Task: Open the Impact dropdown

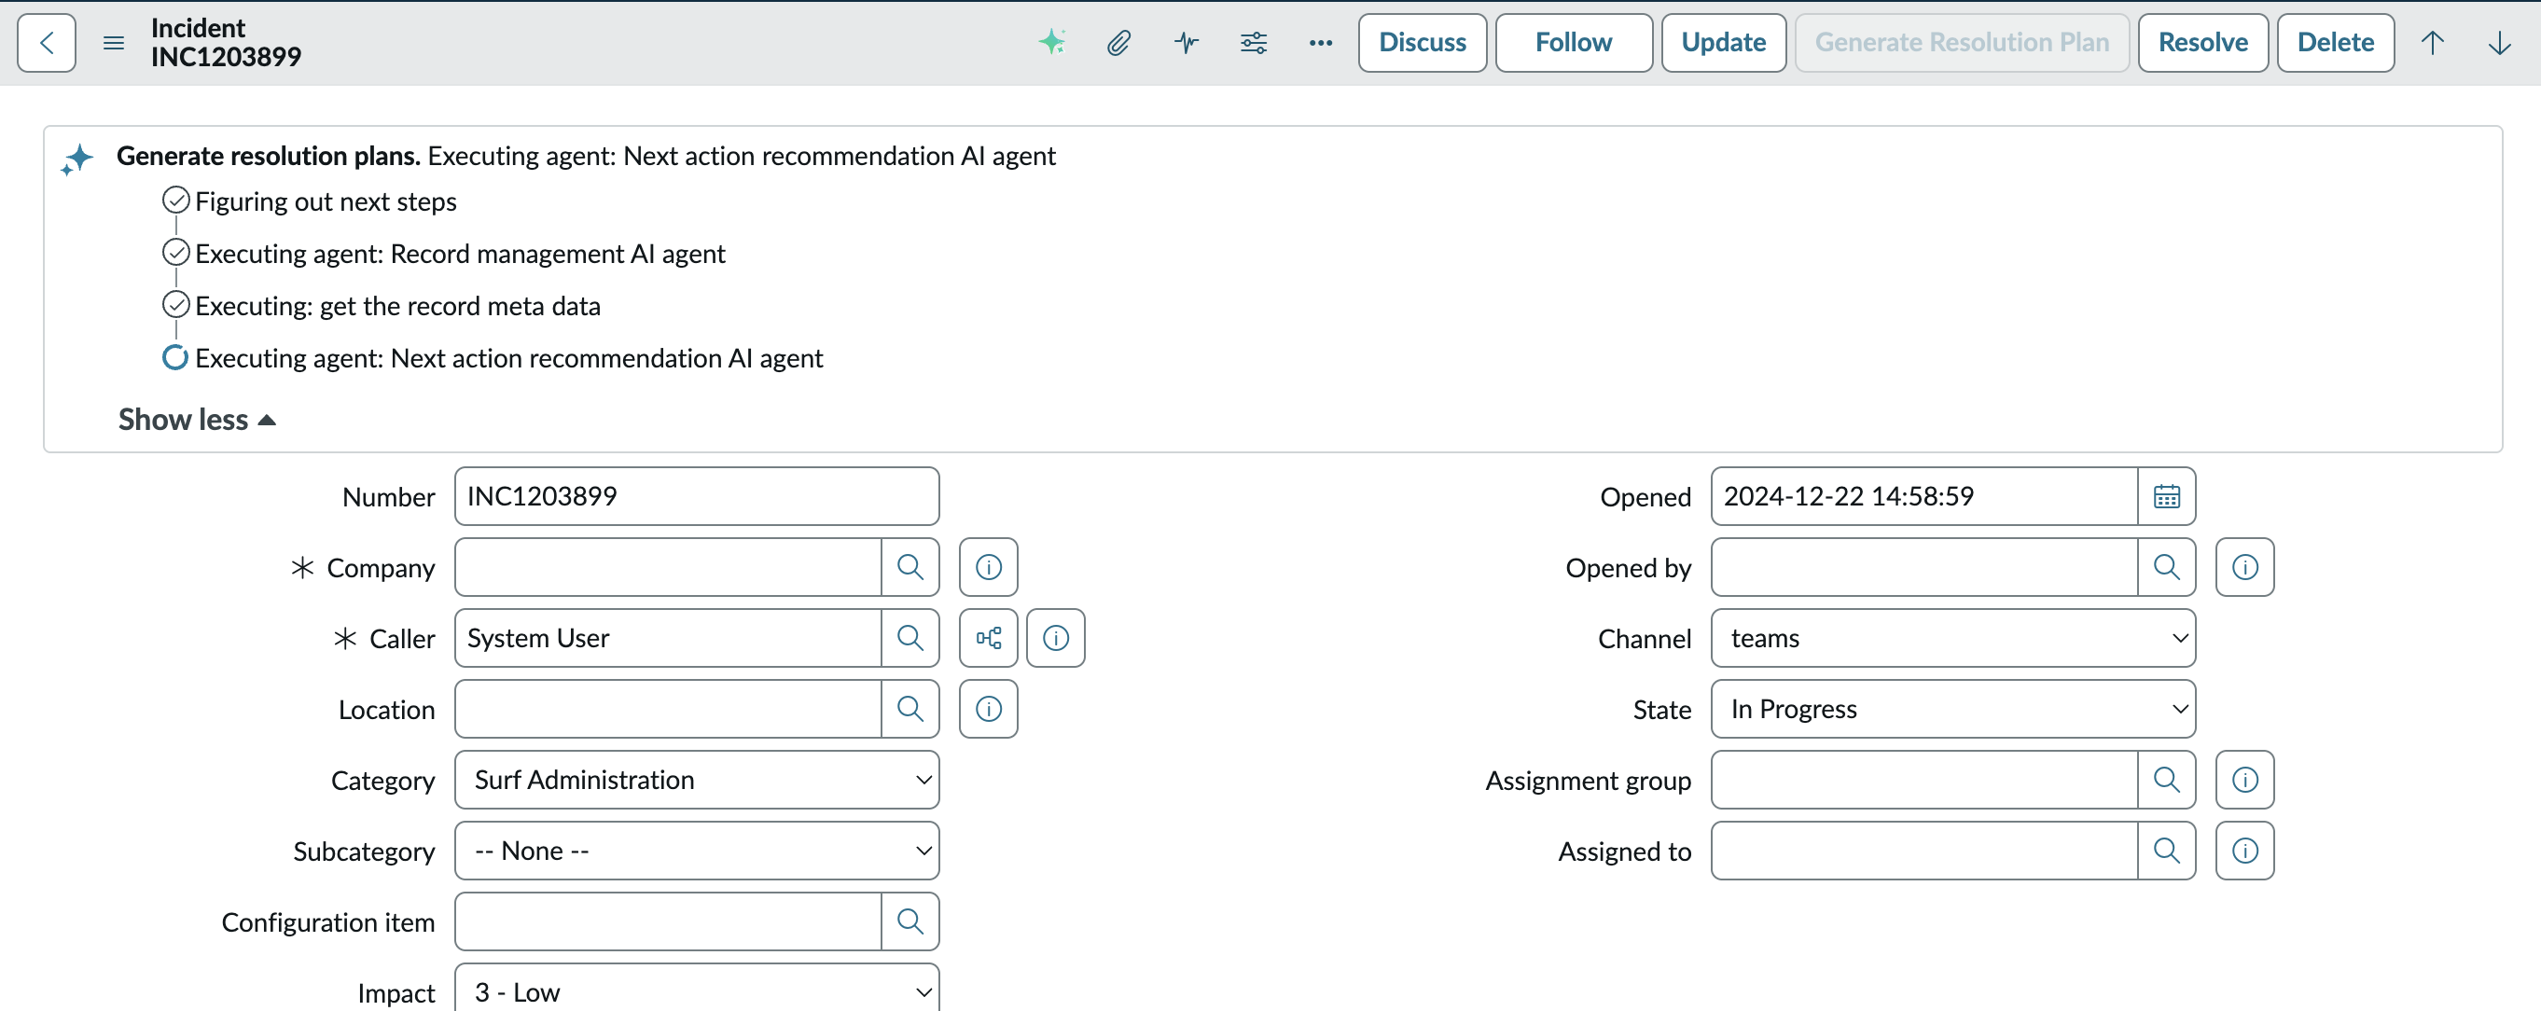Action: (x=697, y=990)
